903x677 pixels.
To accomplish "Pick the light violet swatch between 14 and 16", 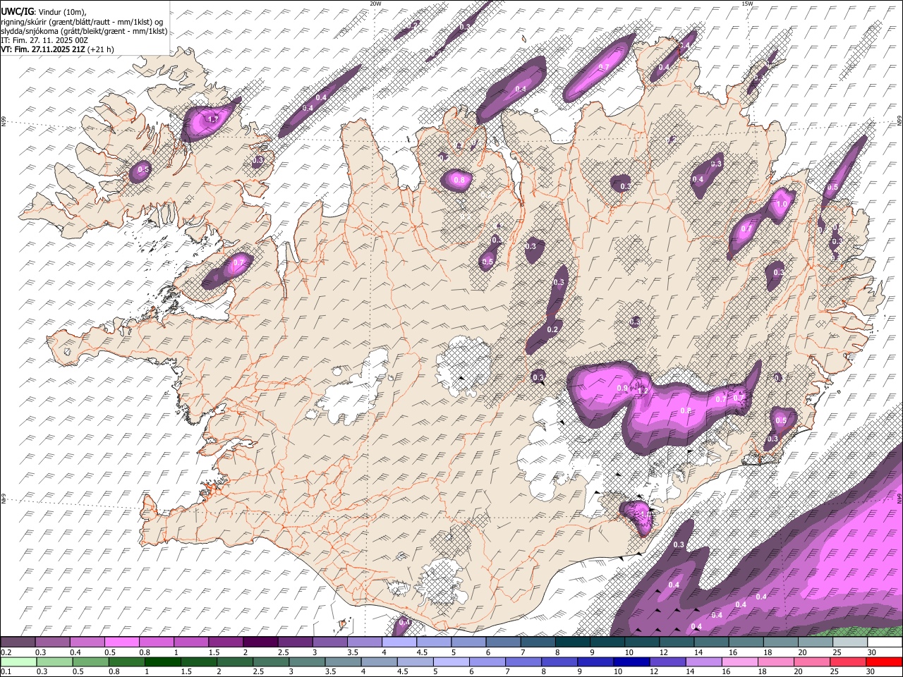I will point(703,661).
